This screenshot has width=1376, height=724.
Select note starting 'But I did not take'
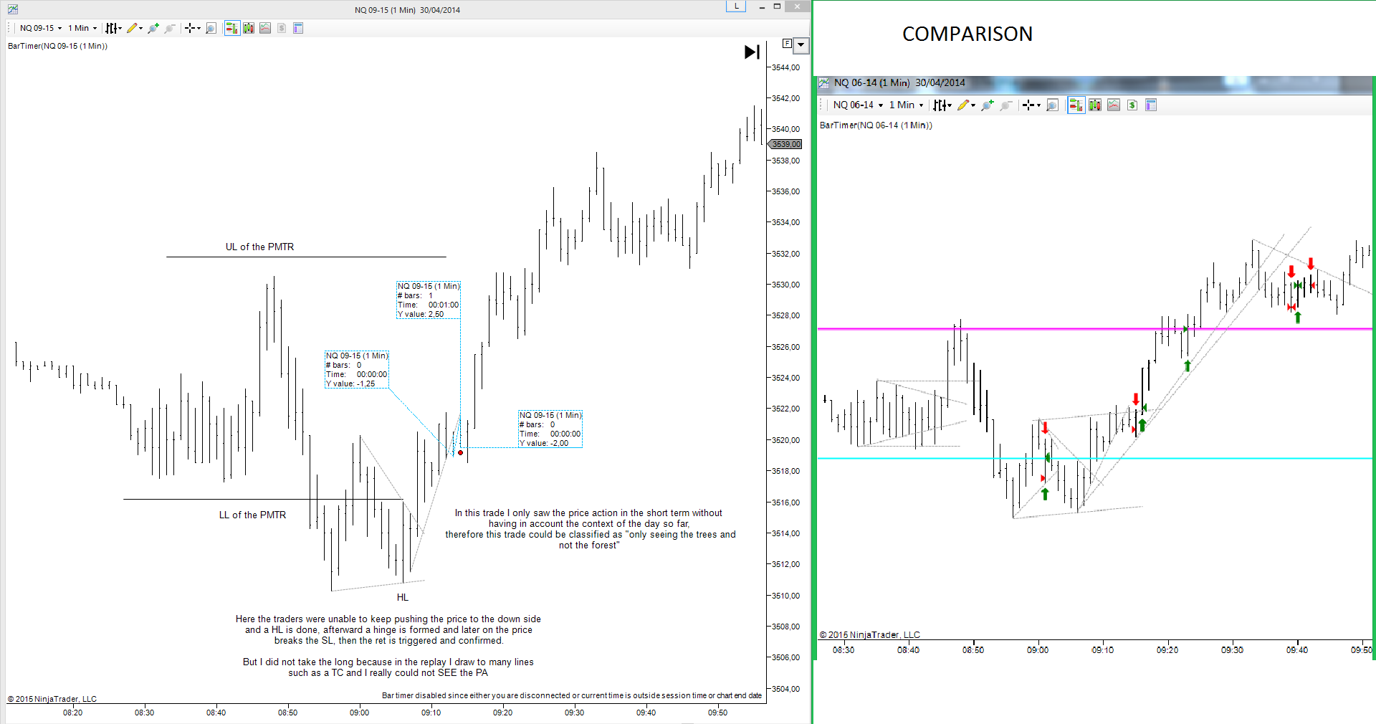(388, 667)
